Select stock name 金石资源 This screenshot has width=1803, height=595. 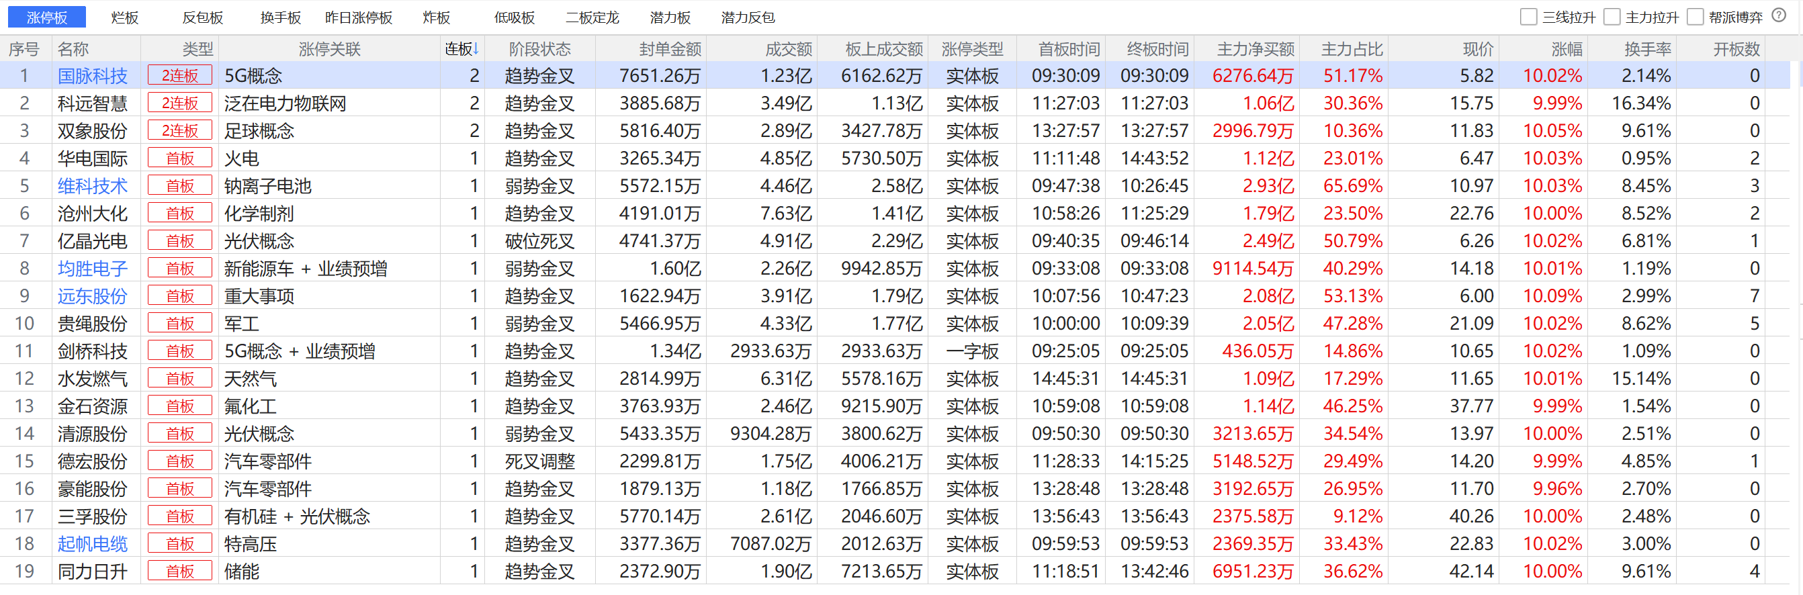(x=93, y=406)
